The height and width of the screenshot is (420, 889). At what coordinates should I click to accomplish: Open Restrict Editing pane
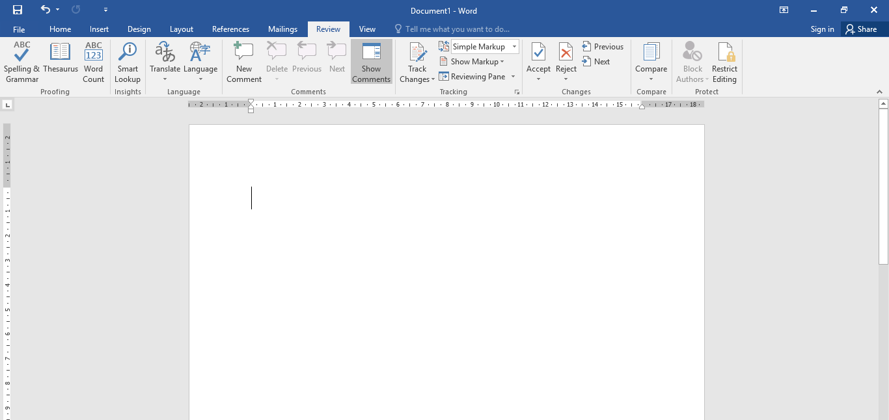point(724,62)
